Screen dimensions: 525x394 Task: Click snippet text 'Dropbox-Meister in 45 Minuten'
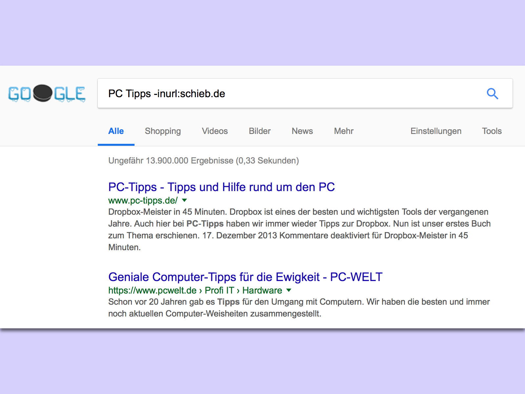(x=167, y=212)
